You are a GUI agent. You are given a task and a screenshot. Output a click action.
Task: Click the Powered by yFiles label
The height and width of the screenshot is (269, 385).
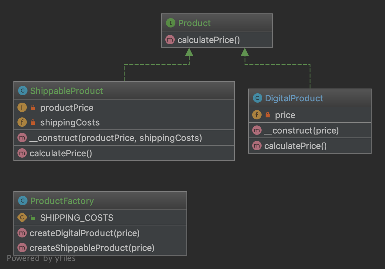click(41, 259)
